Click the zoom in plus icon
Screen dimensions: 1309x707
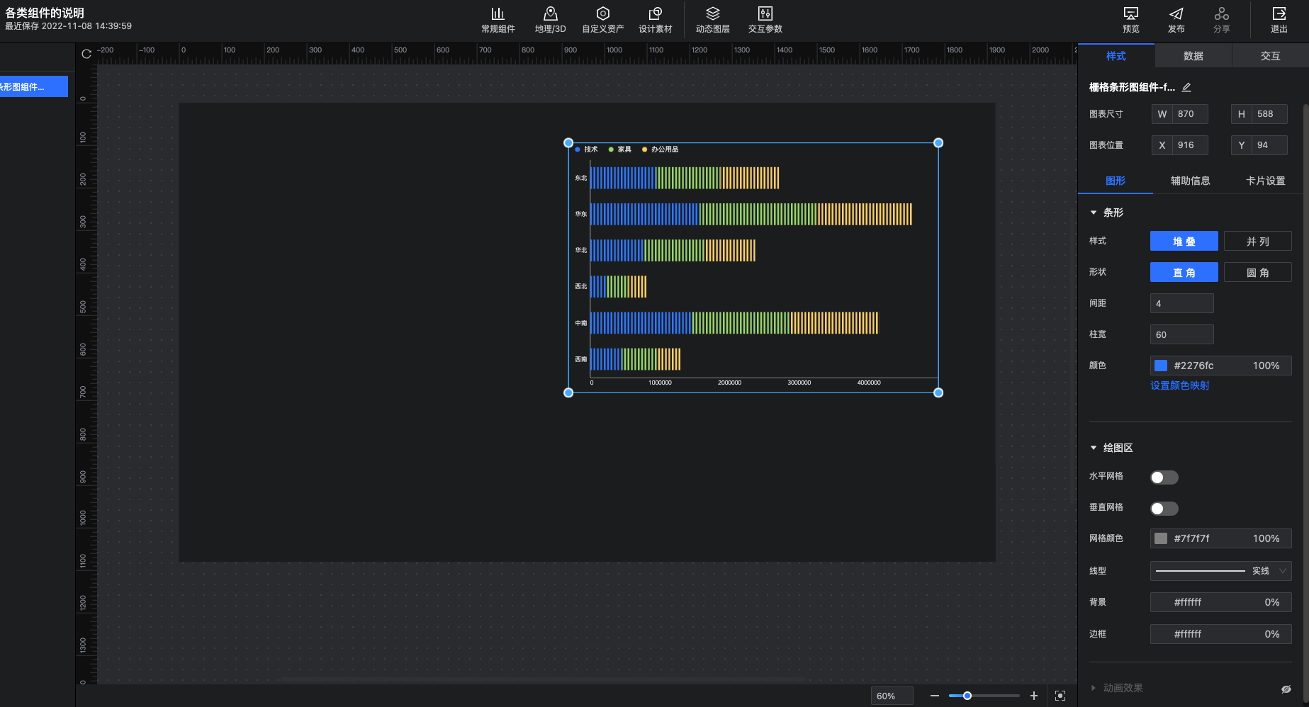1034,696
